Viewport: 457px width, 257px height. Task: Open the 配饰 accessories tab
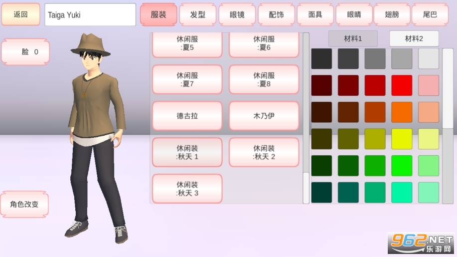[276, 15]
